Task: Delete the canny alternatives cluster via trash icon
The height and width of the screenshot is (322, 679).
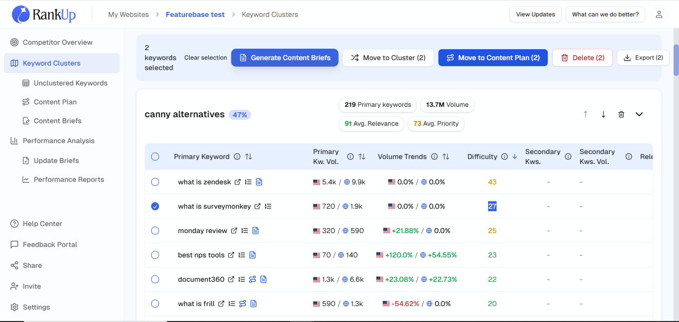Action: [x=621, y=114]
